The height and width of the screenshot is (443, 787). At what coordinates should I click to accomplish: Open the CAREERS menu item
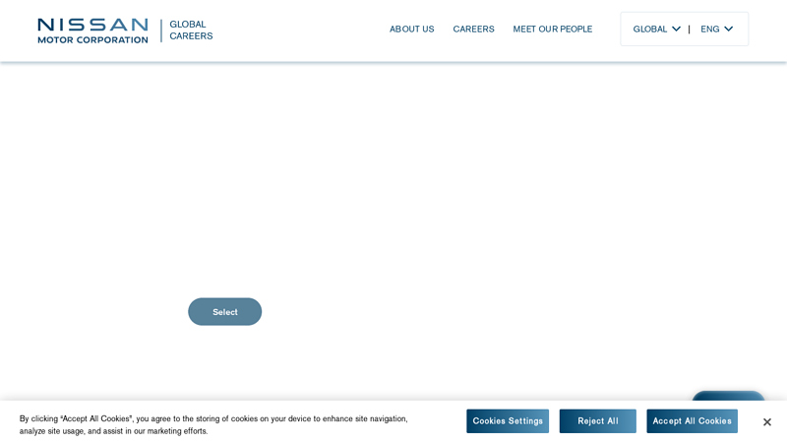click(x=473, y=30)
